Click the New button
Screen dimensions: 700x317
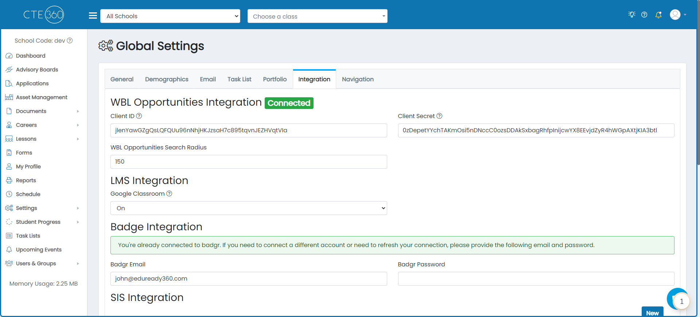652,312
